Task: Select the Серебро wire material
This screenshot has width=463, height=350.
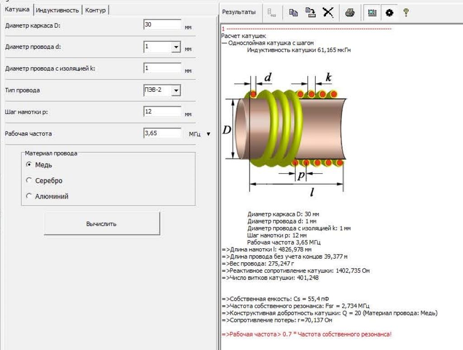Action: tap(29, 181)
